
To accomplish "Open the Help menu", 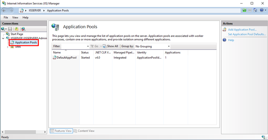I will 25,17.
